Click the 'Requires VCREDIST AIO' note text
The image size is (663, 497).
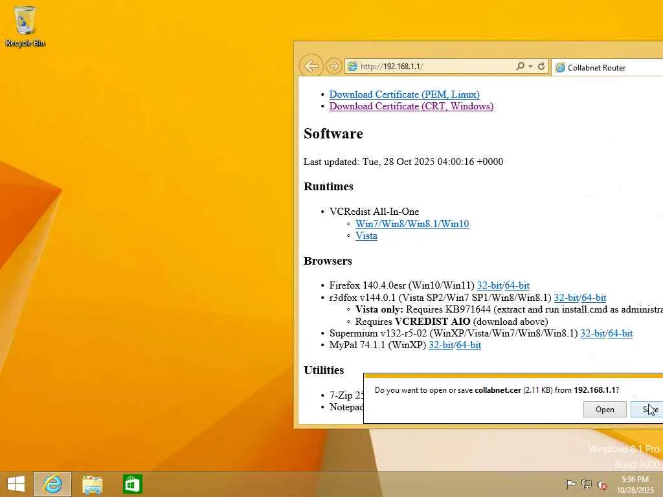pos(451,321)
